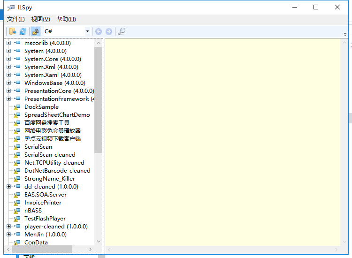The width and height of the screenshot is (352, 258).
Task: Click inside the yellow decompiler text pane
Action: [x=222, y=142]
